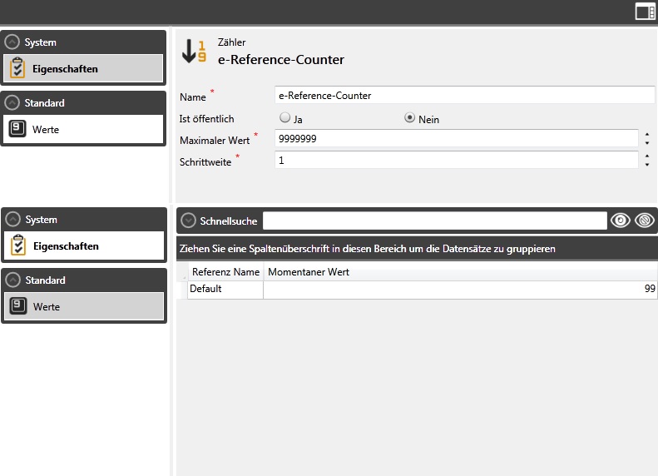Collapse the Schnellsuche panel with its chevron
658x476 pixels.
(188, 221)
